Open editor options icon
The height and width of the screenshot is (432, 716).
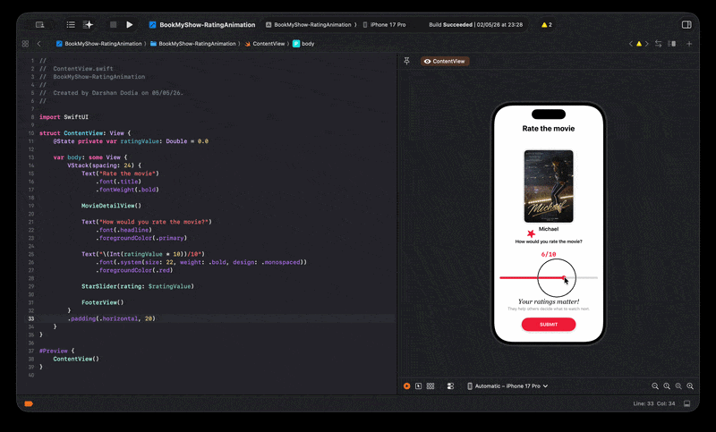(x=672, y=44)
